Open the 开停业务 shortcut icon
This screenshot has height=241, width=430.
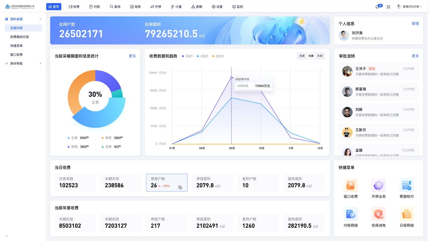point(379,185)
